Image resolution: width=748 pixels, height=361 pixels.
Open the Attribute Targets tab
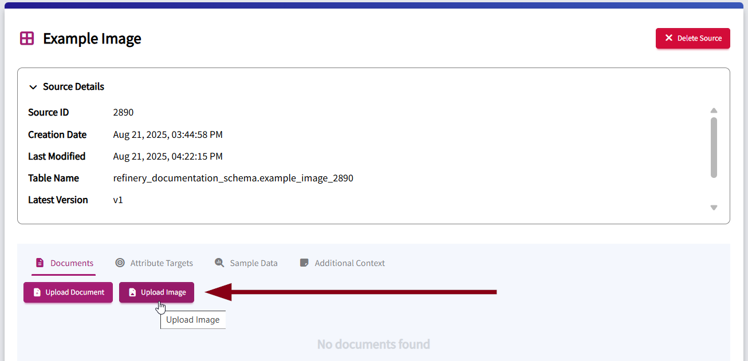pyautogui.click(x=154, y=263)
